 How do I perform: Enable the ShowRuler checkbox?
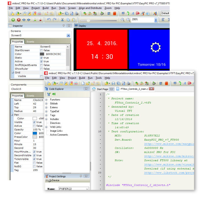[x=41, y=69]
